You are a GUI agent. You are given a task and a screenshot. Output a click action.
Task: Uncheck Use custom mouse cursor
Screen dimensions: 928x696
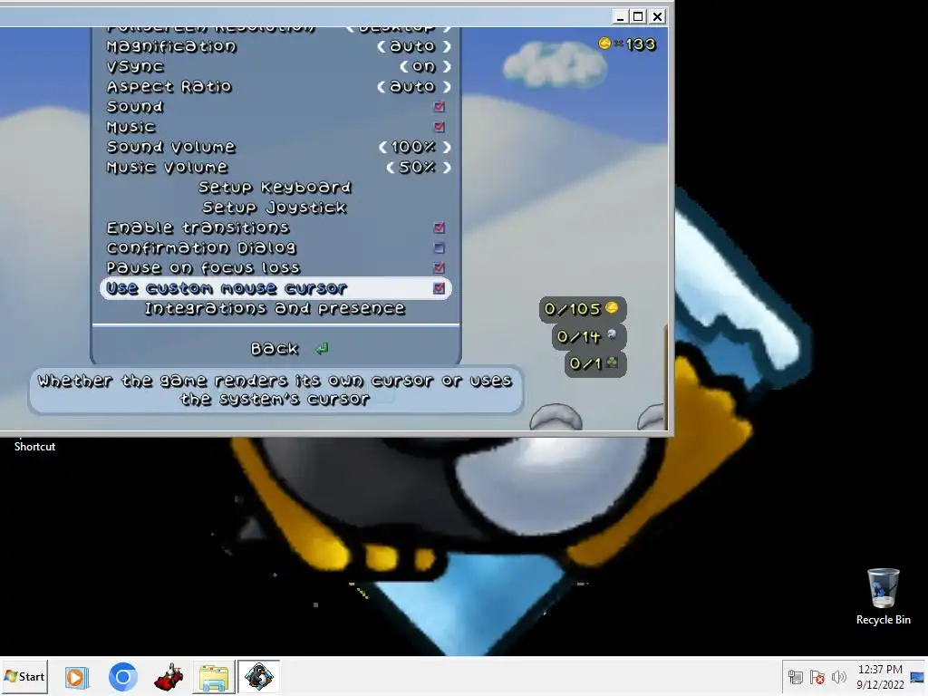pyautogui.click(x=440, y=288)
